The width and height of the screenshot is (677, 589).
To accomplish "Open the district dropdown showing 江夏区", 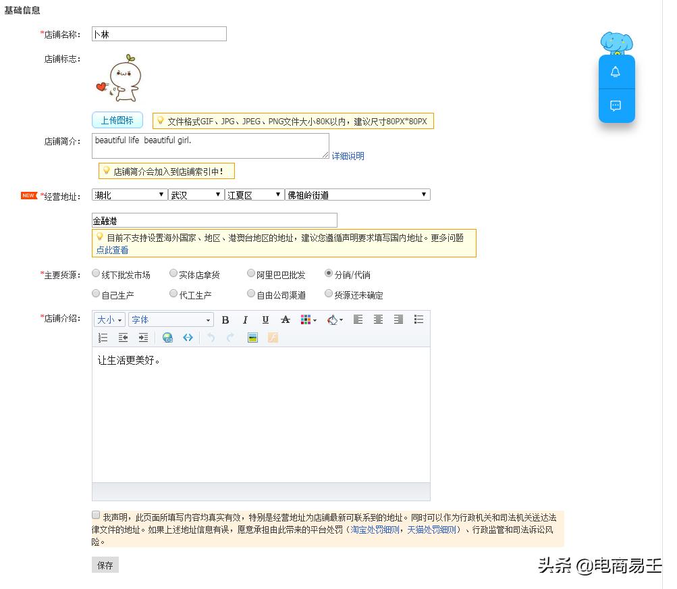I will [254, 194].
